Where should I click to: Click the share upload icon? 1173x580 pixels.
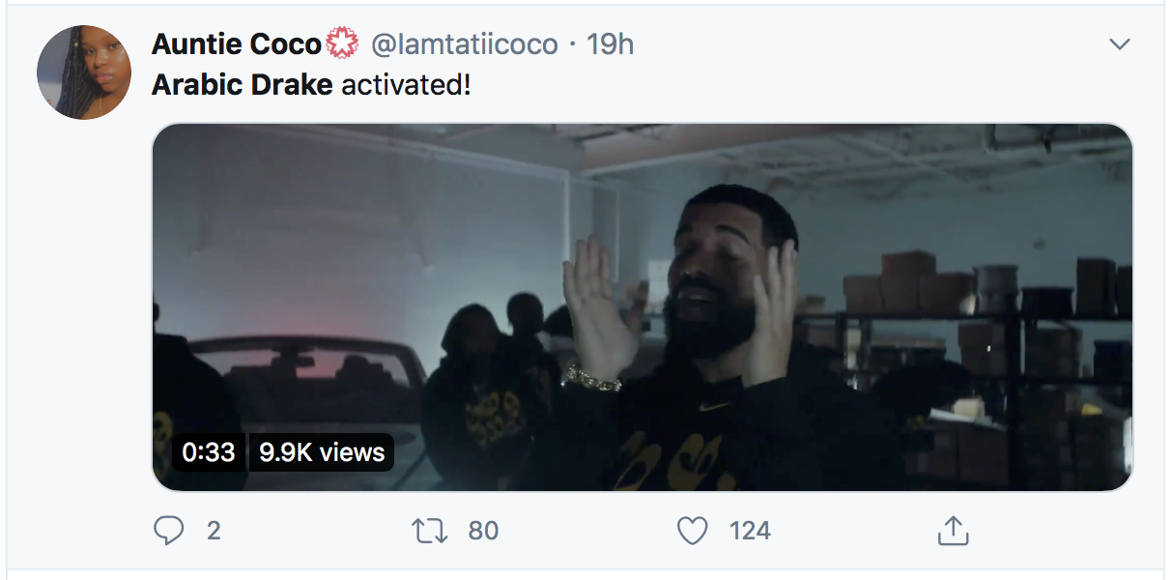click(x=953, y=530)
